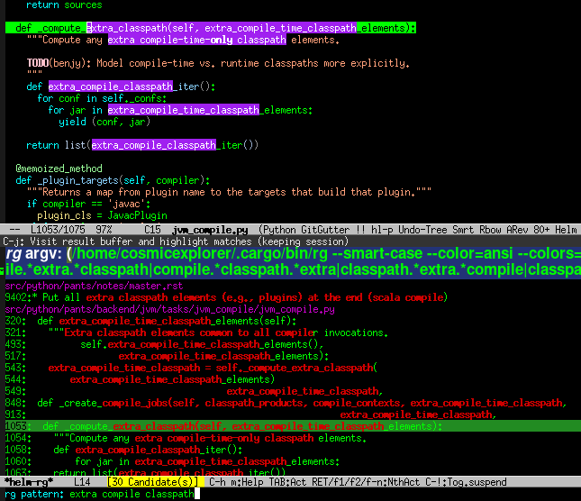Select helm result line 321
Screen dimensions: 581x501
pyautogui.click(x=196, y=332)
